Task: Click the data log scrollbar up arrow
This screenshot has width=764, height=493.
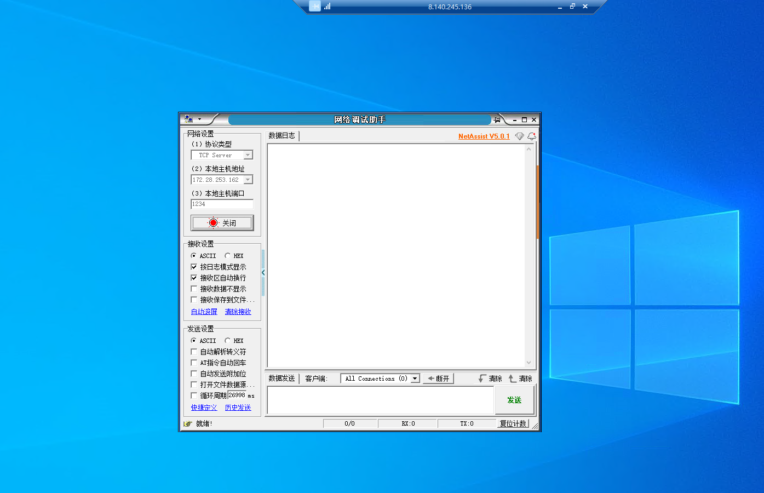Action: pos(529,149)
